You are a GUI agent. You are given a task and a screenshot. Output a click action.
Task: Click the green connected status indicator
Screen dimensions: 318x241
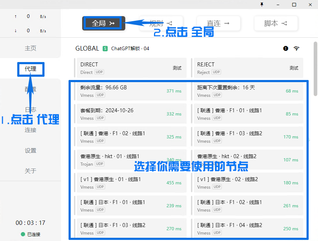pyautogui.click(x=23, y=234)
